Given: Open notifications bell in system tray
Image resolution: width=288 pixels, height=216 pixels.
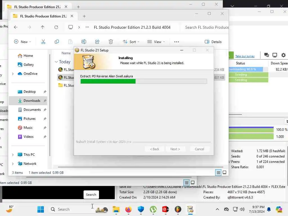Looking at the screenshot, I should click(269, 209).
